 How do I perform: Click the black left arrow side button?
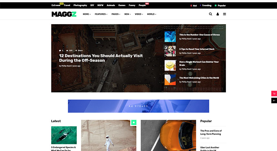[274, 100]
